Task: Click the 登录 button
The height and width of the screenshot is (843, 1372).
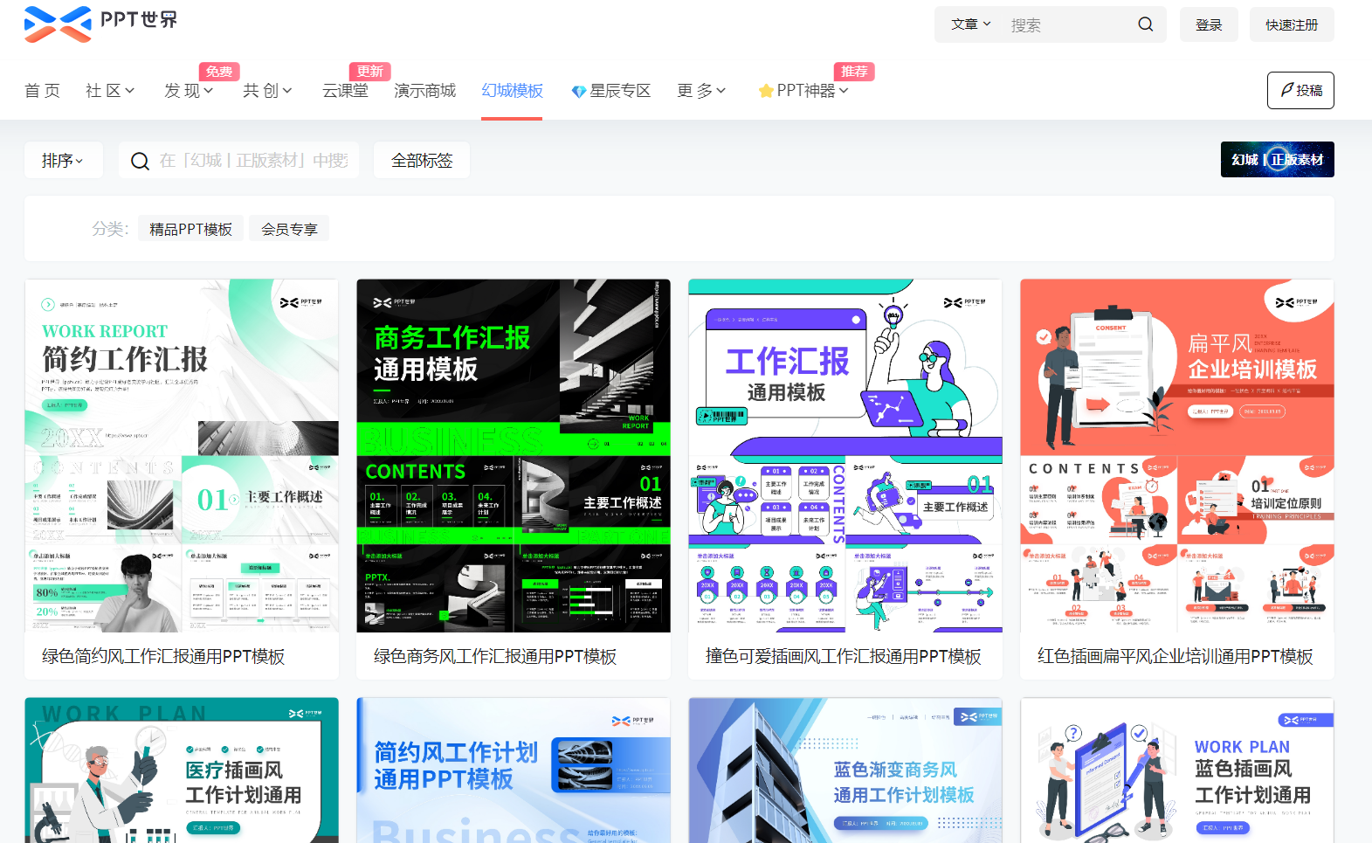Action: pos(1209,24)
